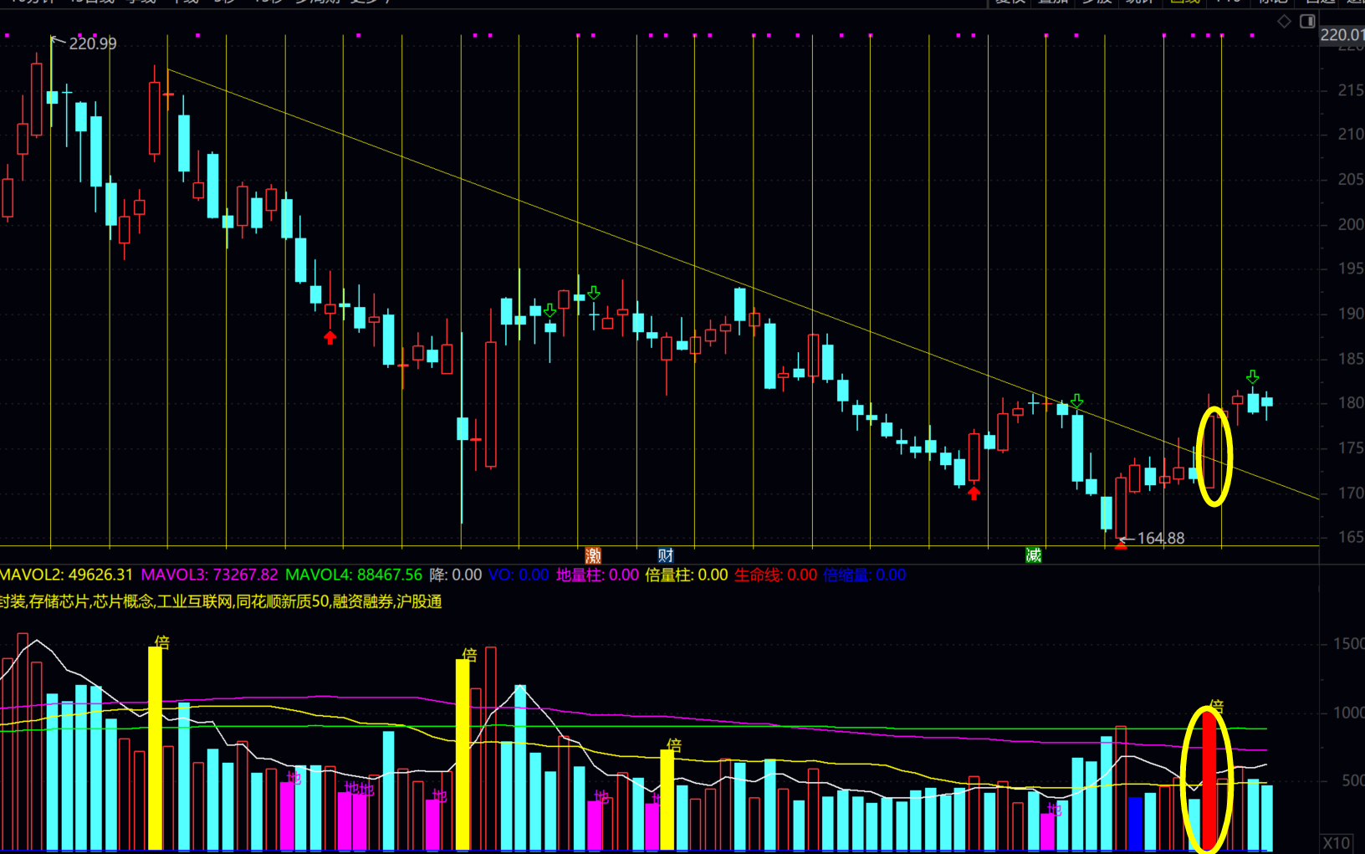This screenshot has height=854, width=1365.
Task: Click the green 减 holdings-reduction marker
Action: click(x=1034, y=555)
